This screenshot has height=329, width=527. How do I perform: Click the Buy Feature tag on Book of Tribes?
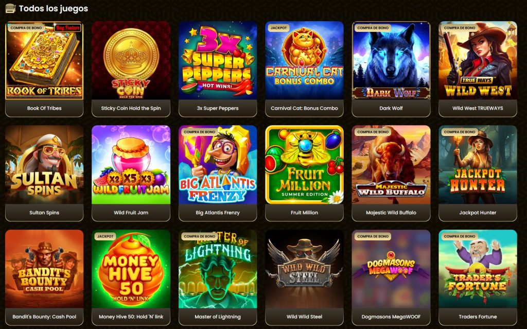[67, 28]
